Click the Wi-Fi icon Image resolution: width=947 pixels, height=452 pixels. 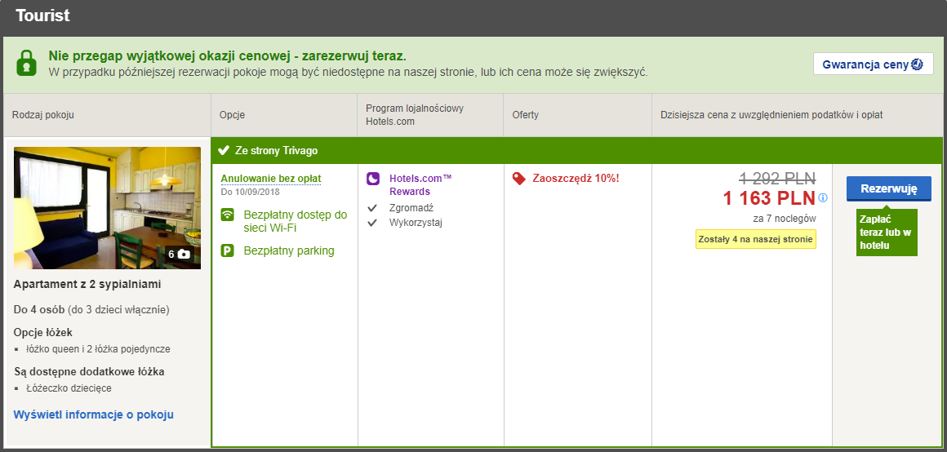pyautogui.click(x=228, y=215)
